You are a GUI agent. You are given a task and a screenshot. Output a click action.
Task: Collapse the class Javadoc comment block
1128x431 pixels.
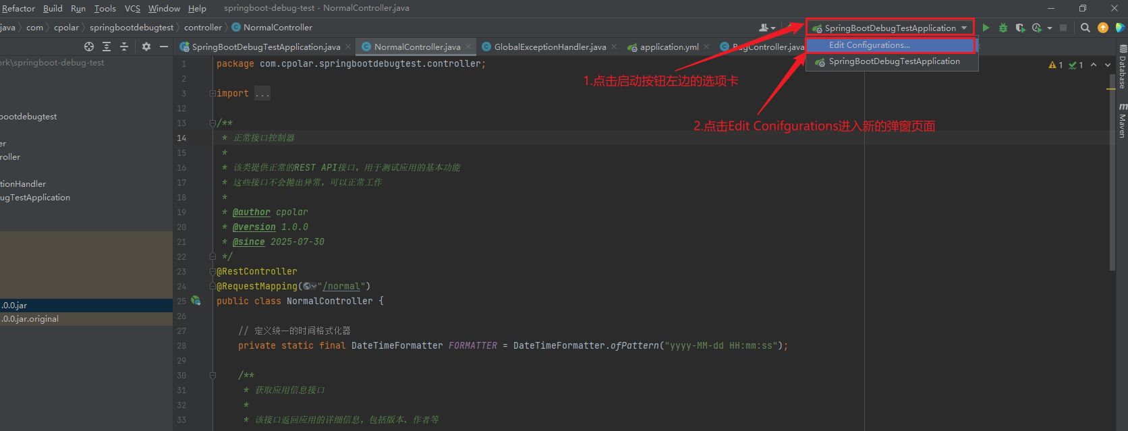pos(213,123)
